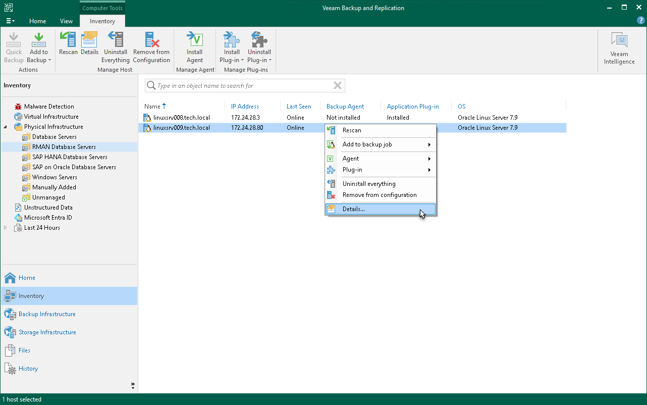This screenshot has width=647, height=405.
Task: Open the History view in navigation
Action: coord(28,369)
